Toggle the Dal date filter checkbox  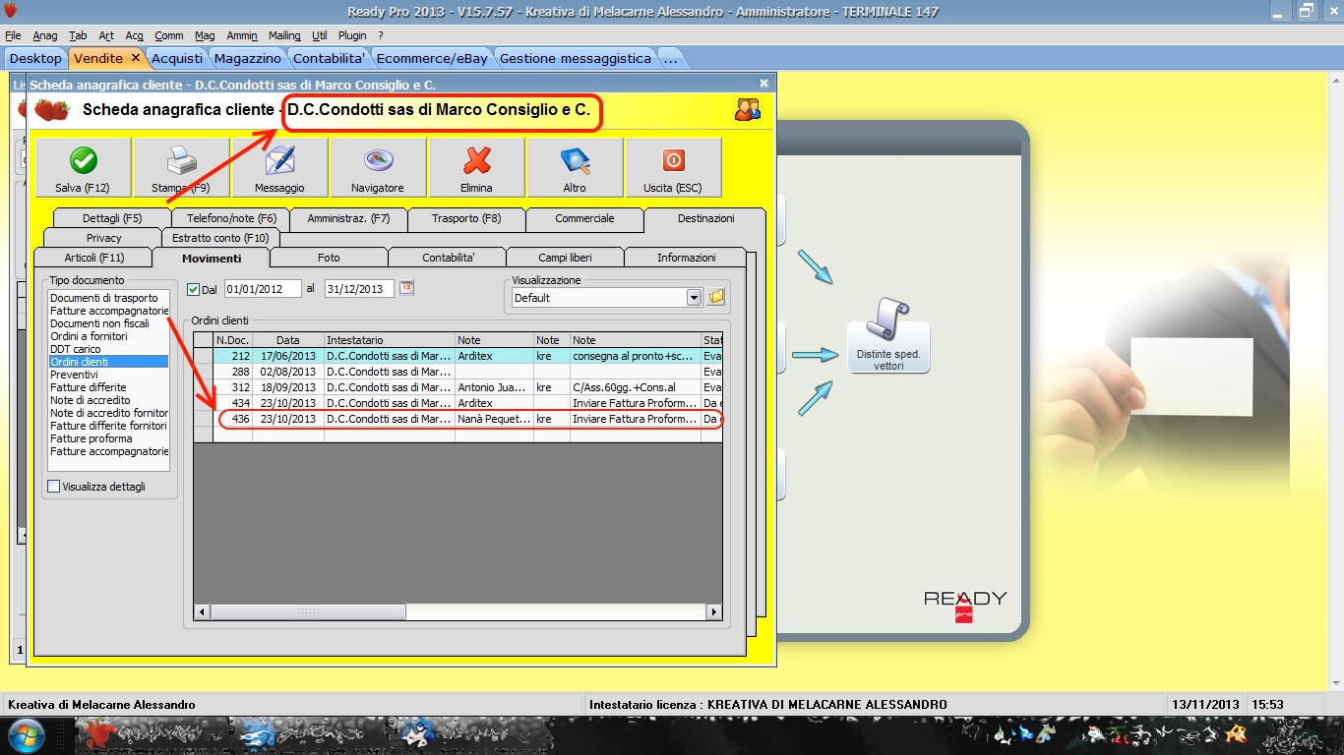click(193, 289)
